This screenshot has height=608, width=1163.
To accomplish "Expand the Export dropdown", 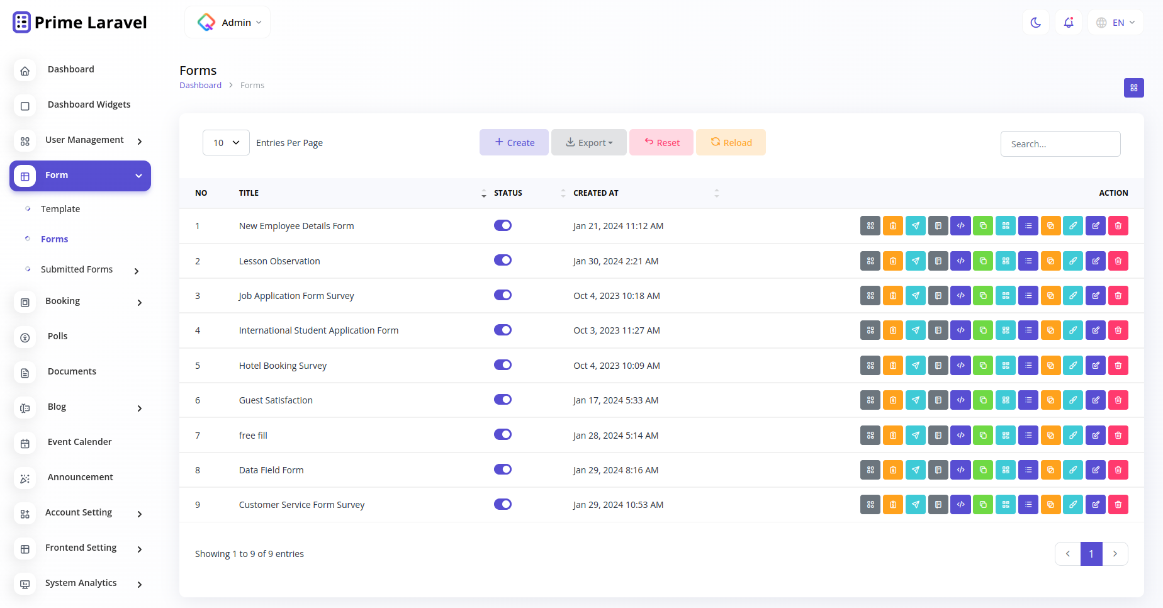I will 588,142.
